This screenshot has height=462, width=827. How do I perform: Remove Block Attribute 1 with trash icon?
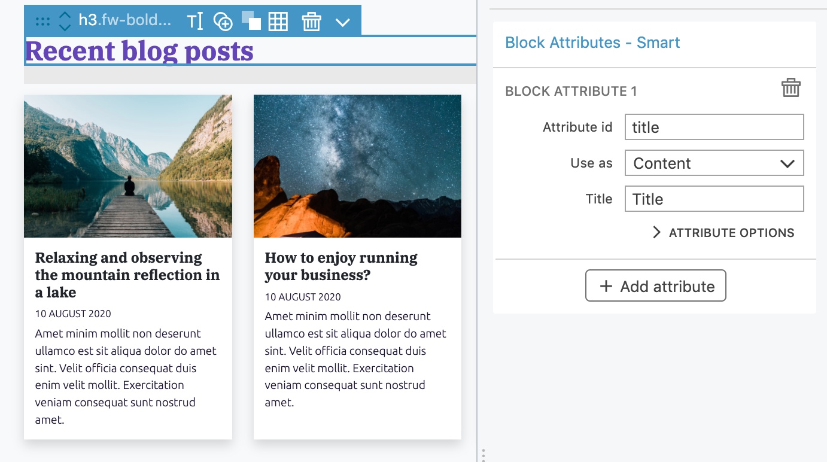(790, 88)
